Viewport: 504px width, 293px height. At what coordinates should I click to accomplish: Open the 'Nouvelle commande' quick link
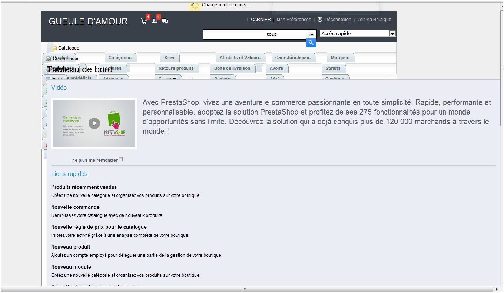tap(76, 207)
